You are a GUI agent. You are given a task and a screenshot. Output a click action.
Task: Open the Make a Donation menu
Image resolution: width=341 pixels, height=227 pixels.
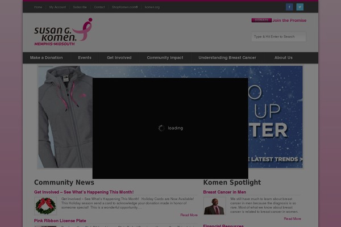[x=47, y=57]
